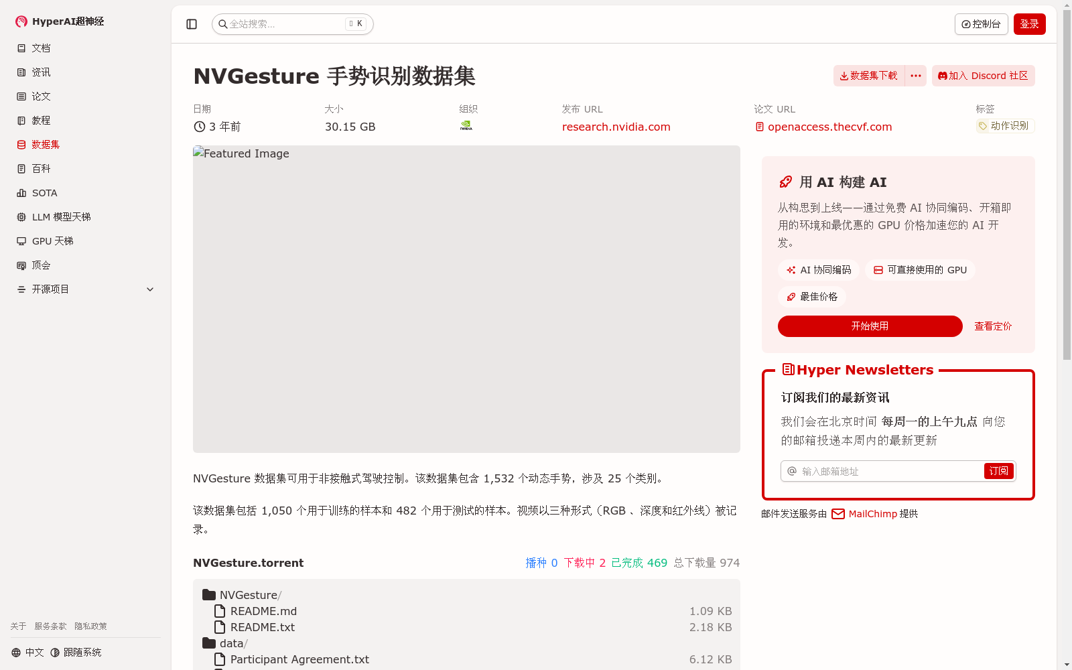The image size is (1072, 670).
Task: Click the SOTA bar chart icon
Action: coord(21,193)
